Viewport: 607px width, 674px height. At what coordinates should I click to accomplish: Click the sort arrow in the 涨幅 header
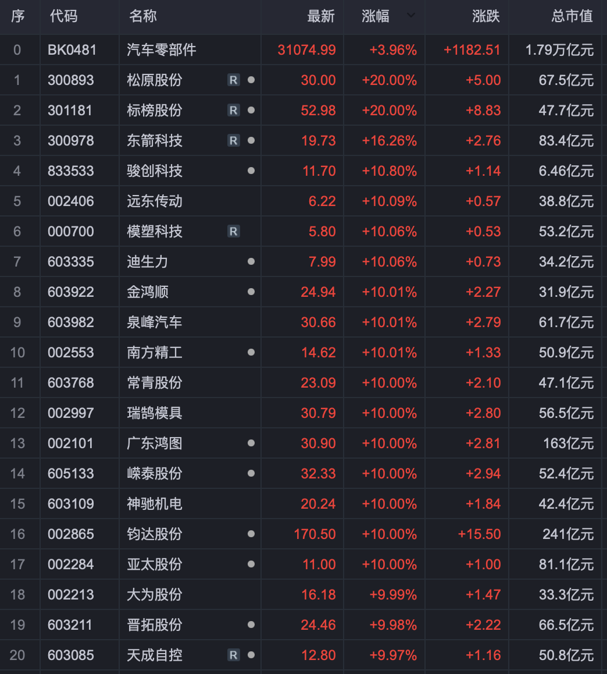point(411,15)
